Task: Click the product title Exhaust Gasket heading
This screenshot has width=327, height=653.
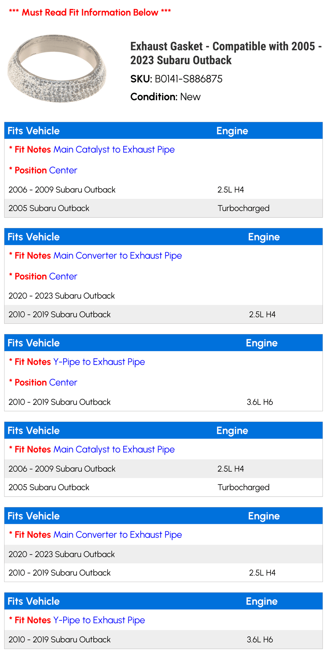Action: coord(226,53)
